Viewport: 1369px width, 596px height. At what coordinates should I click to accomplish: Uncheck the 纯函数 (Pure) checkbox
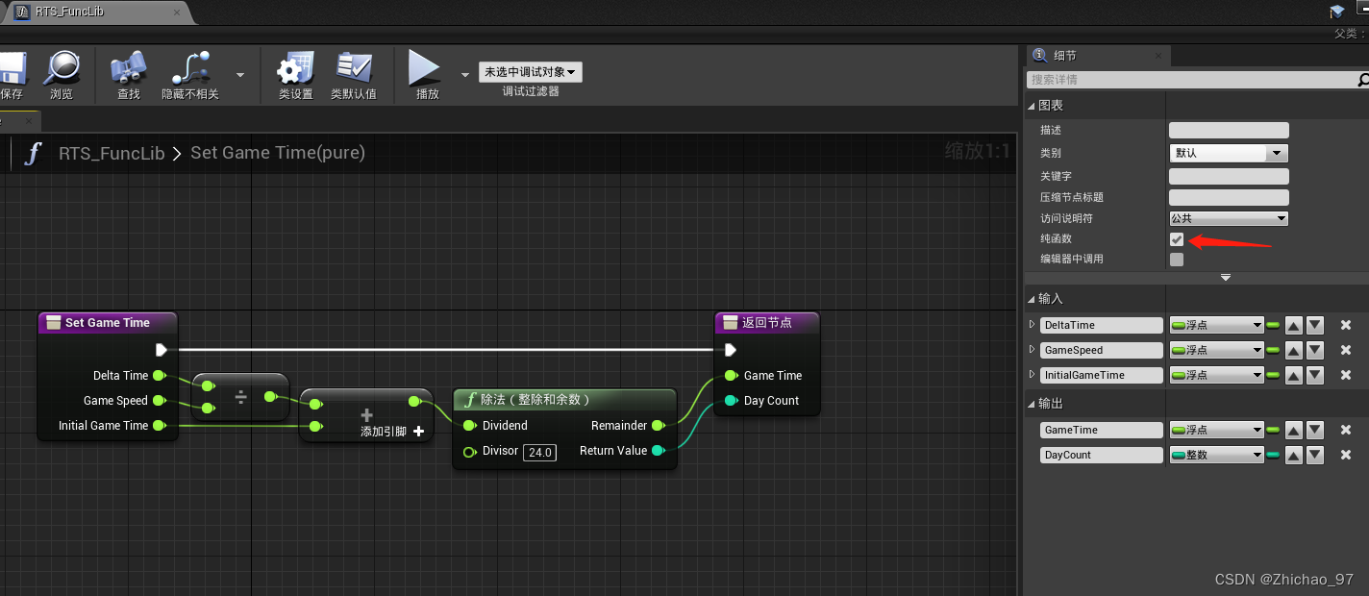pos(1177,238)
